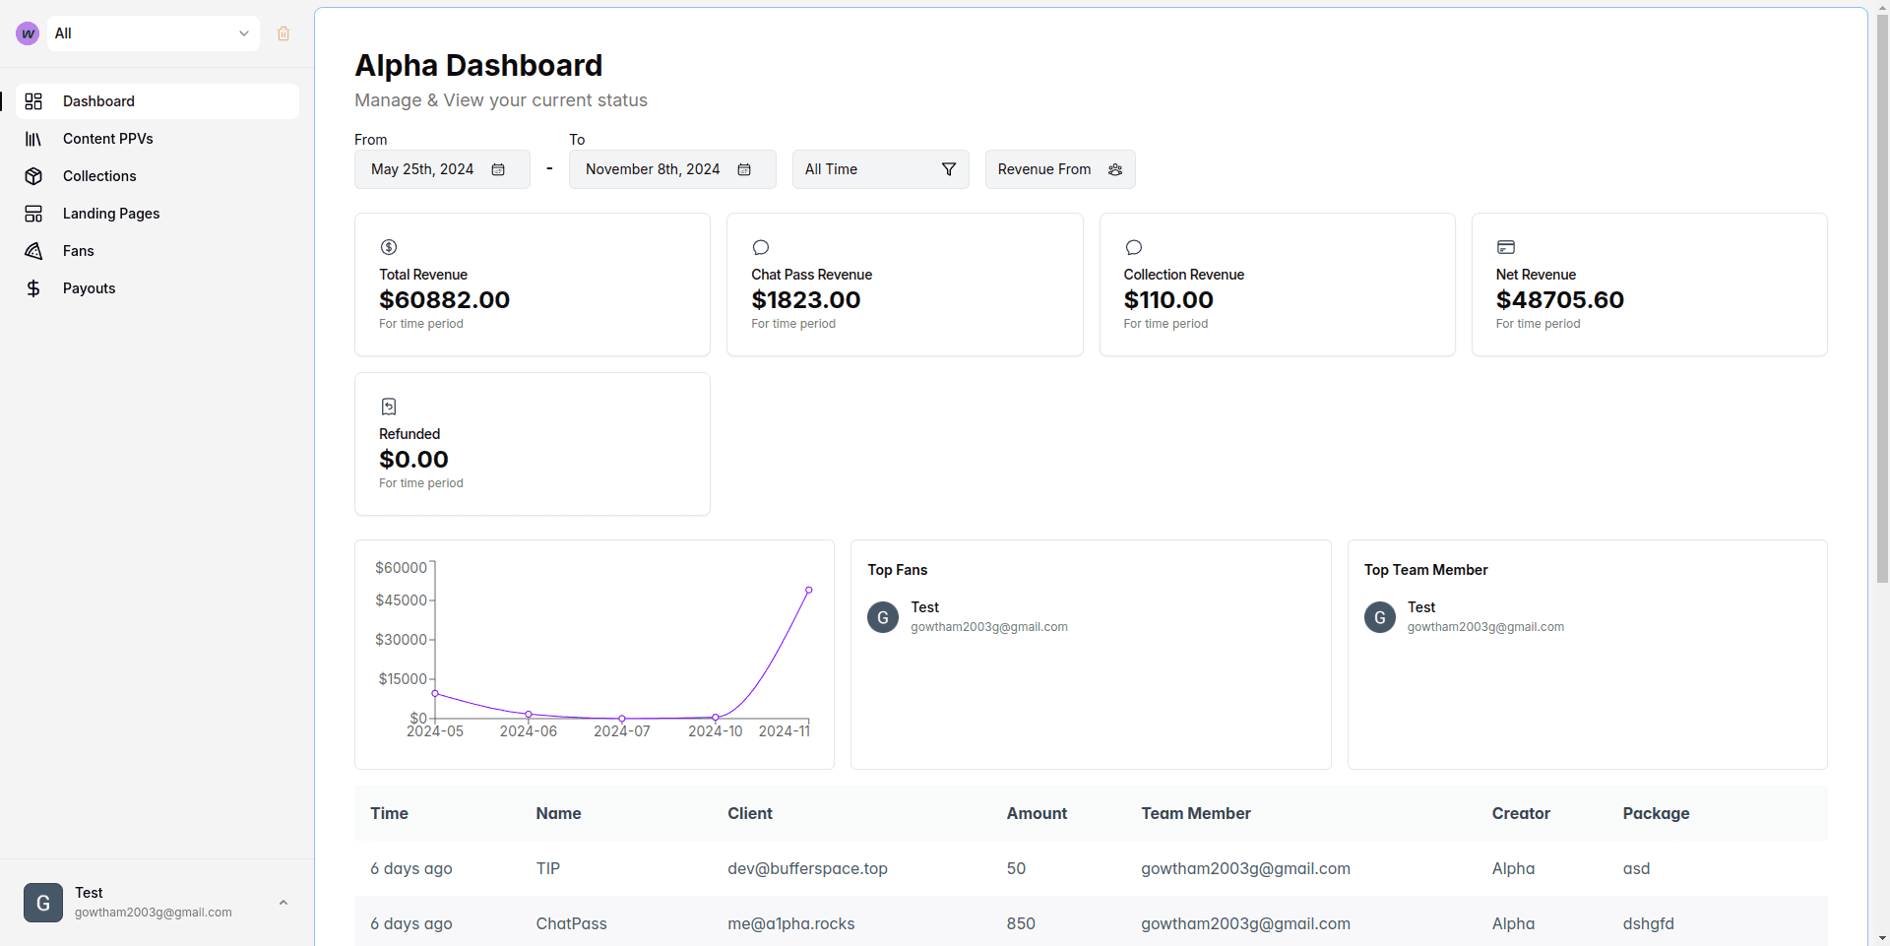This screenshot has width=1890, height=946.
Task: Click the amount 50 cell
Action: coord(1016,869)
